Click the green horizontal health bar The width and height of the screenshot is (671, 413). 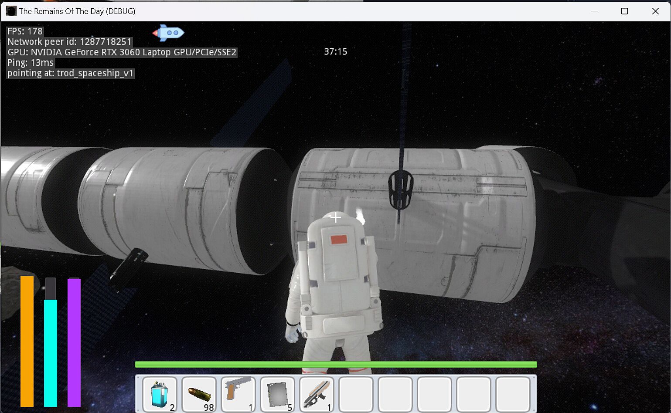point(336,365)
